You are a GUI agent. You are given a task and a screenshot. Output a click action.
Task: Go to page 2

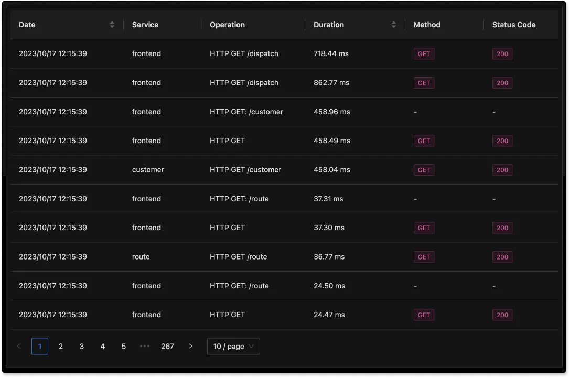click(x=61, y=347)
